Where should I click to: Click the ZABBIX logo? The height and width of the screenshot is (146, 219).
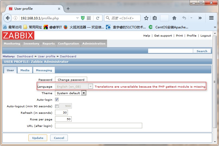click(x=18, y=35)
